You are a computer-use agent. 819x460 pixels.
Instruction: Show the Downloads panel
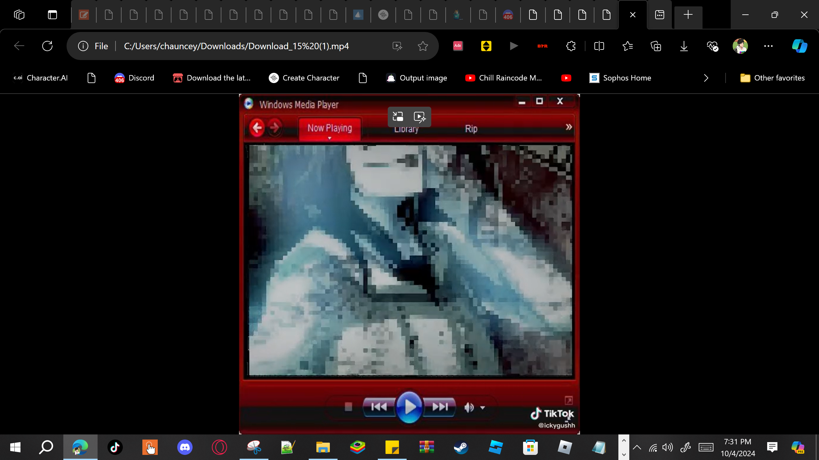(684, 46)
